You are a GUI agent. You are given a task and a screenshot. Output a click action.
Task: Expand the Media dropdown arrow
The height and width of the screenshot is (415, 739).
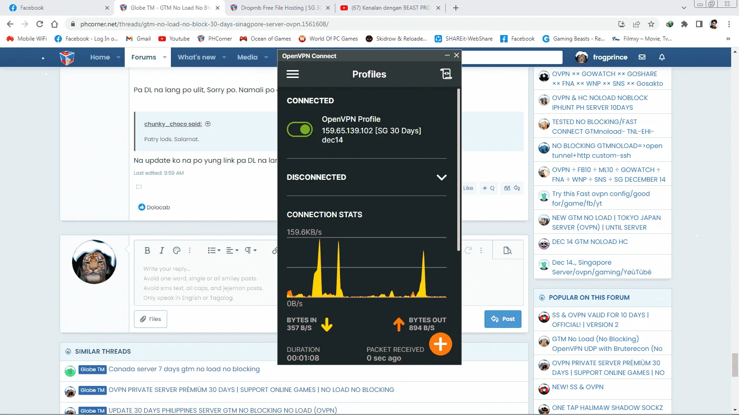pyautogui.click(x=266, y=58)
